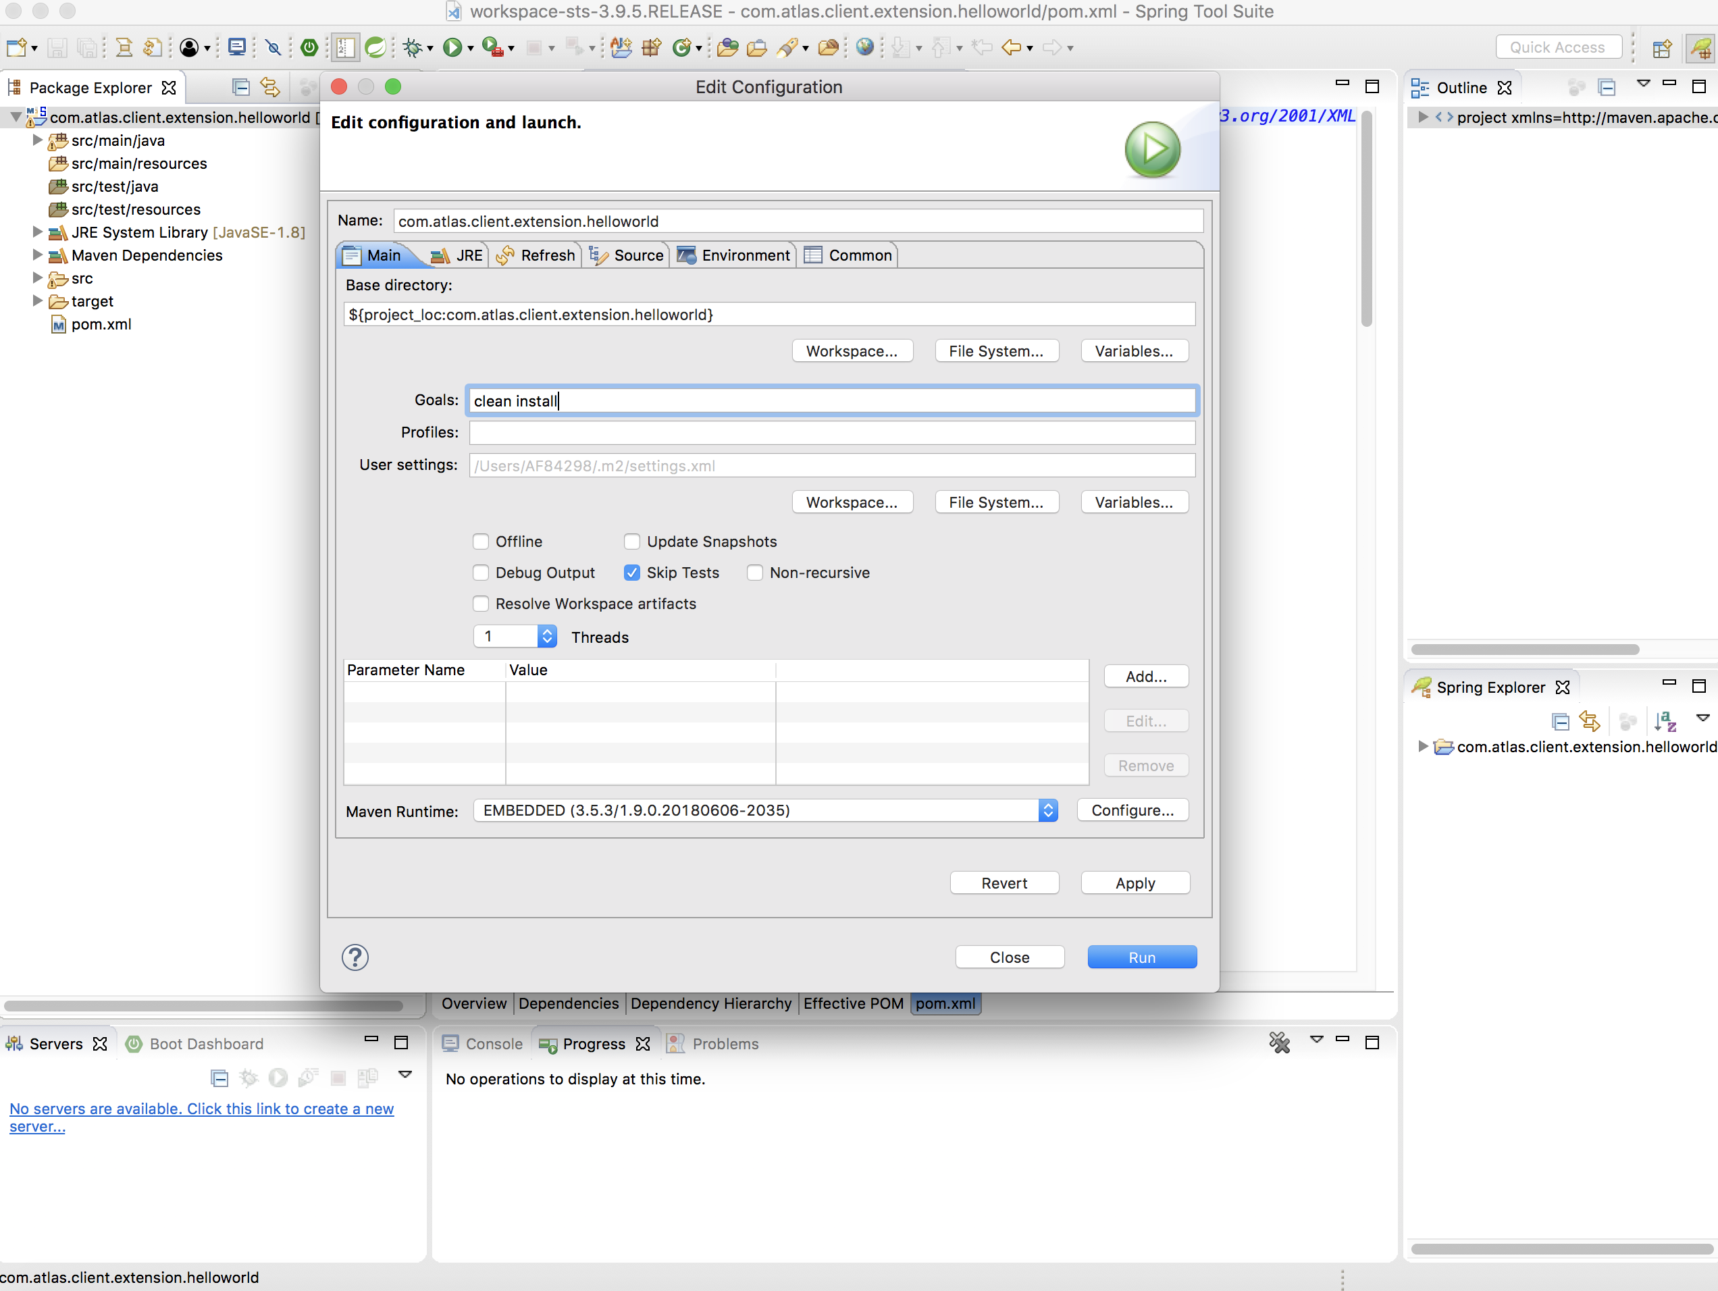Click the Close button in dialog
1718x1291 pixels.
(x=1010, y=957)
